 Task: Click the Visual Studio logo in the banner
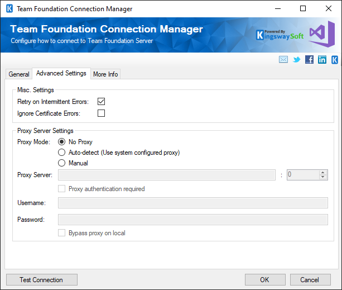click(x=322, y=34)
